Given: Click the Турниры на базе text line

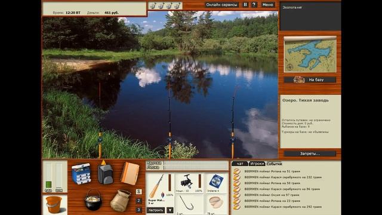Looking at the screenshot, I should 305,132.
